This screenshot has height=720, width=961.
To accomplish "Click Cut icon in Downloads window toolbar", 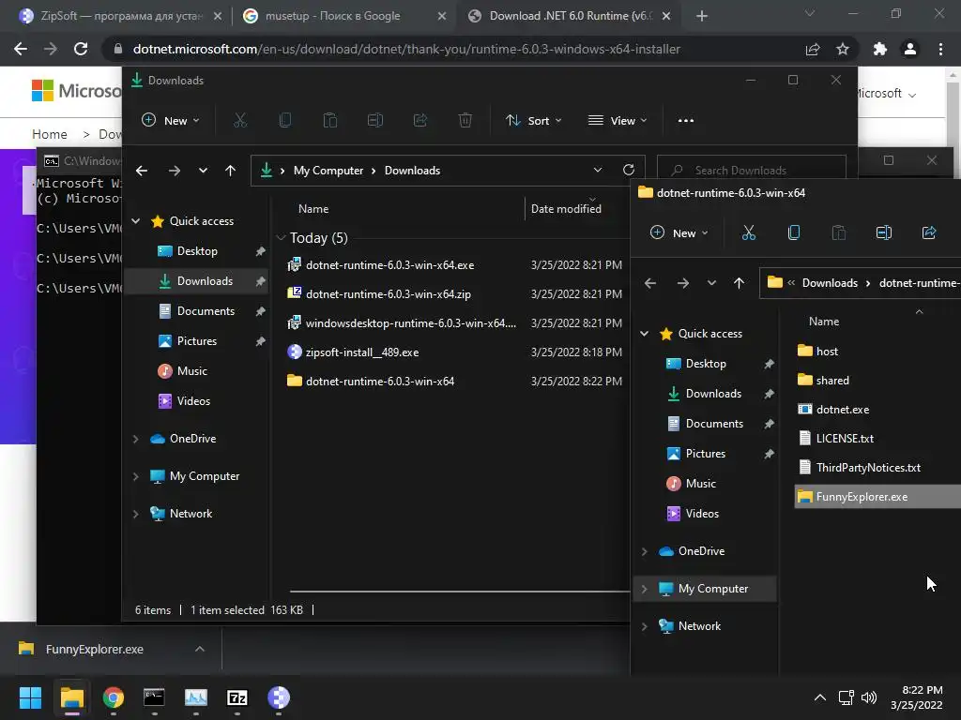I will pyautogui.click(x=239, y=121).
